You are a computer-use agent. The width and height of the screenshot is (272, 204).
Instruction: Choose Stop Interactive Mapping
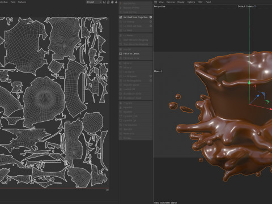point(135,44)
